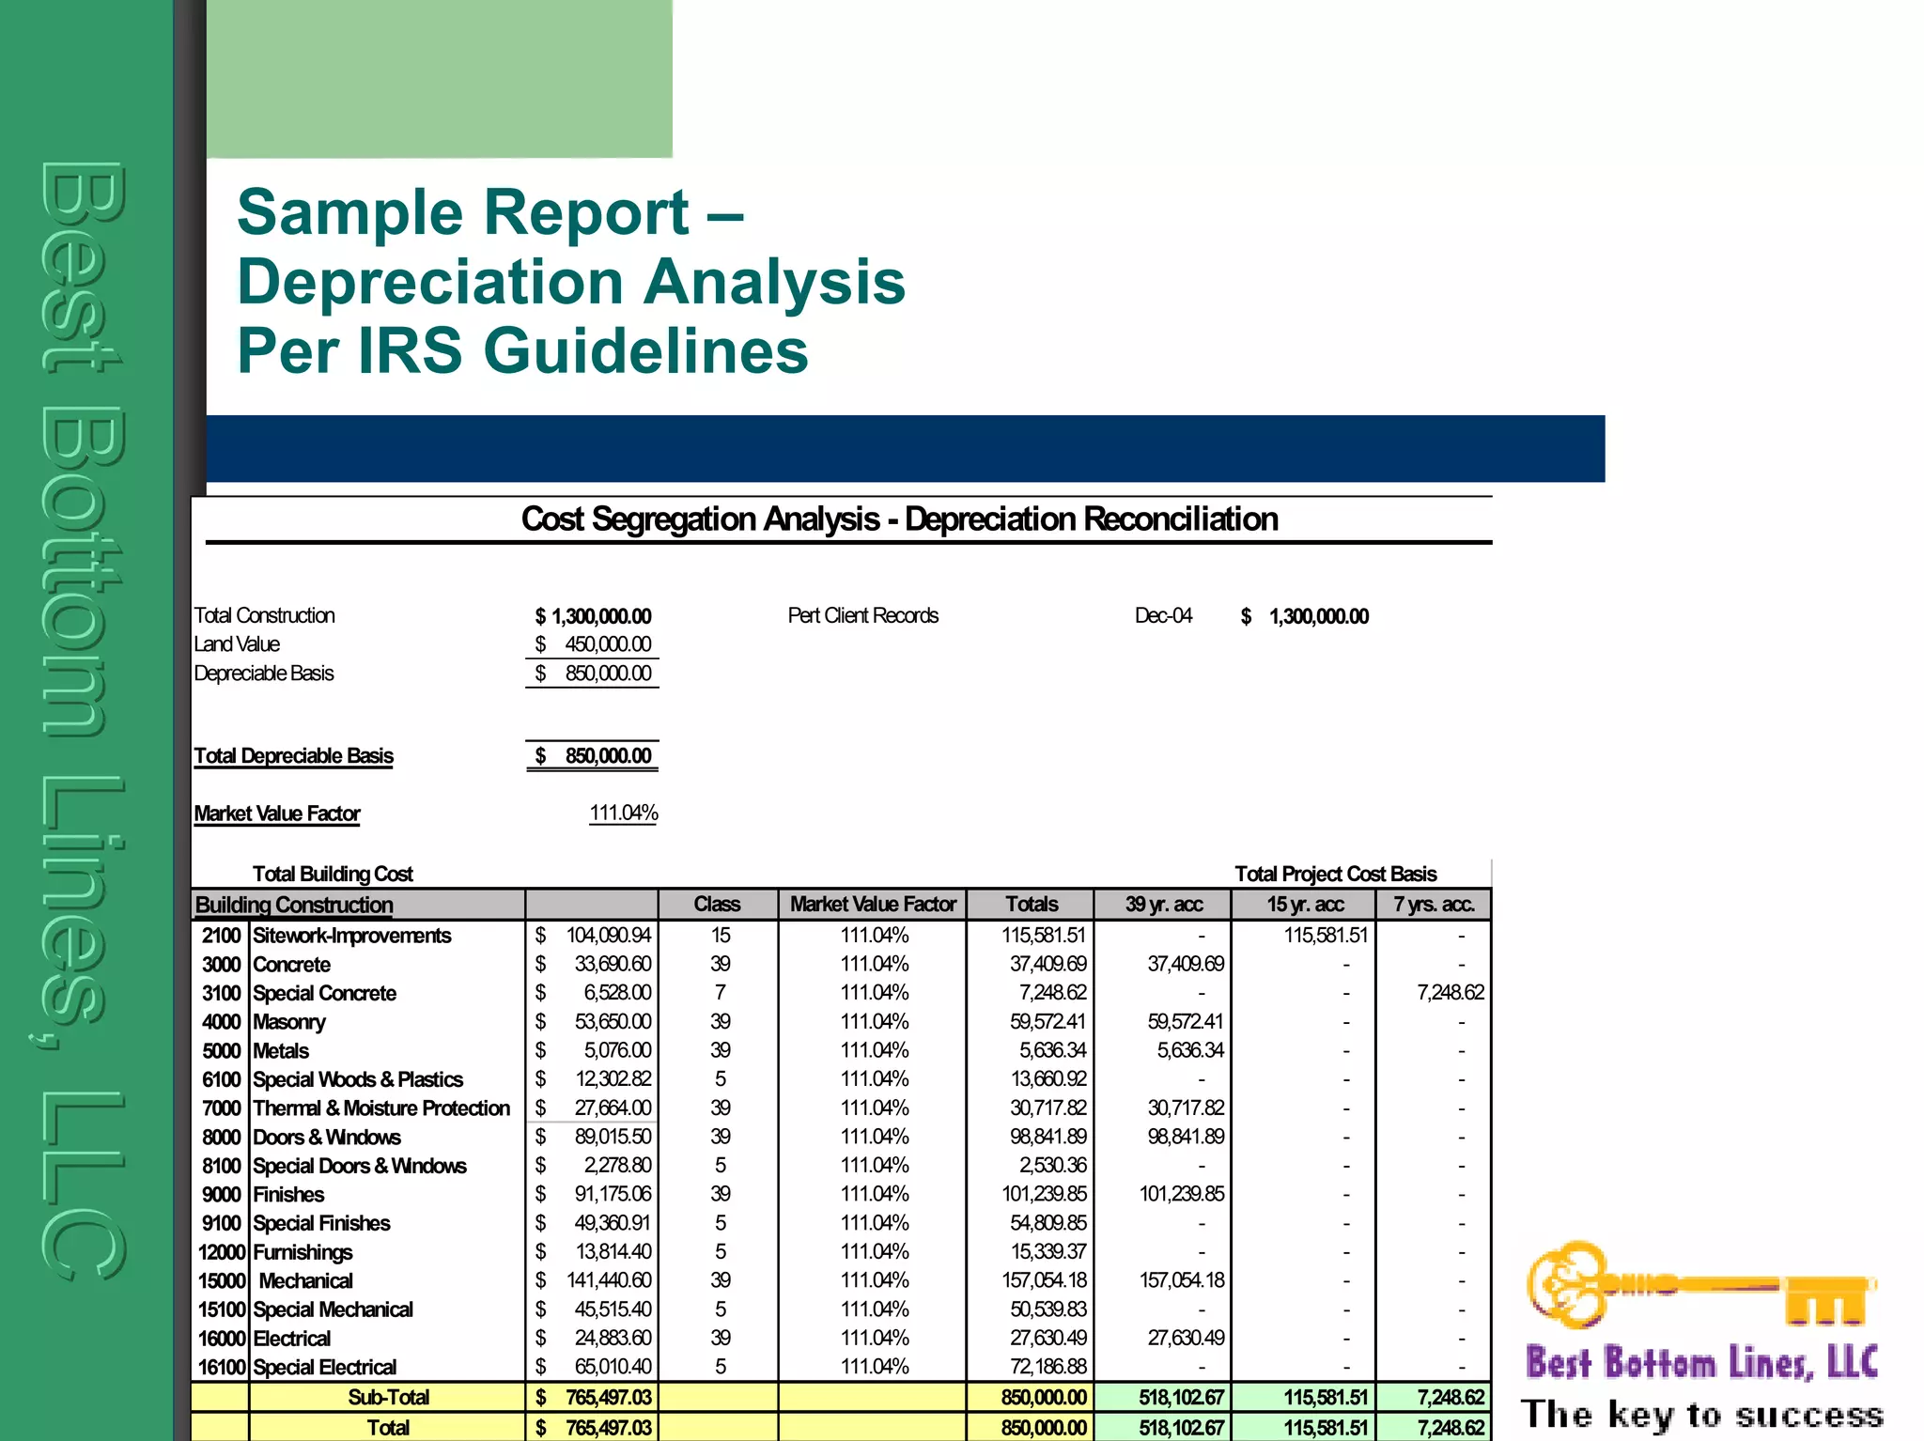1924x1441 pixels.
Task: Select the 'Electrical' row name in row 16000
Action: (291, 1339)
